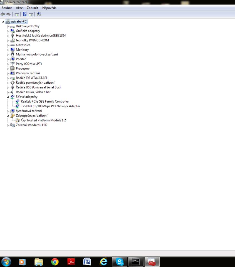Expand the IEEE 1394 host controllers node

coord(8,36)
